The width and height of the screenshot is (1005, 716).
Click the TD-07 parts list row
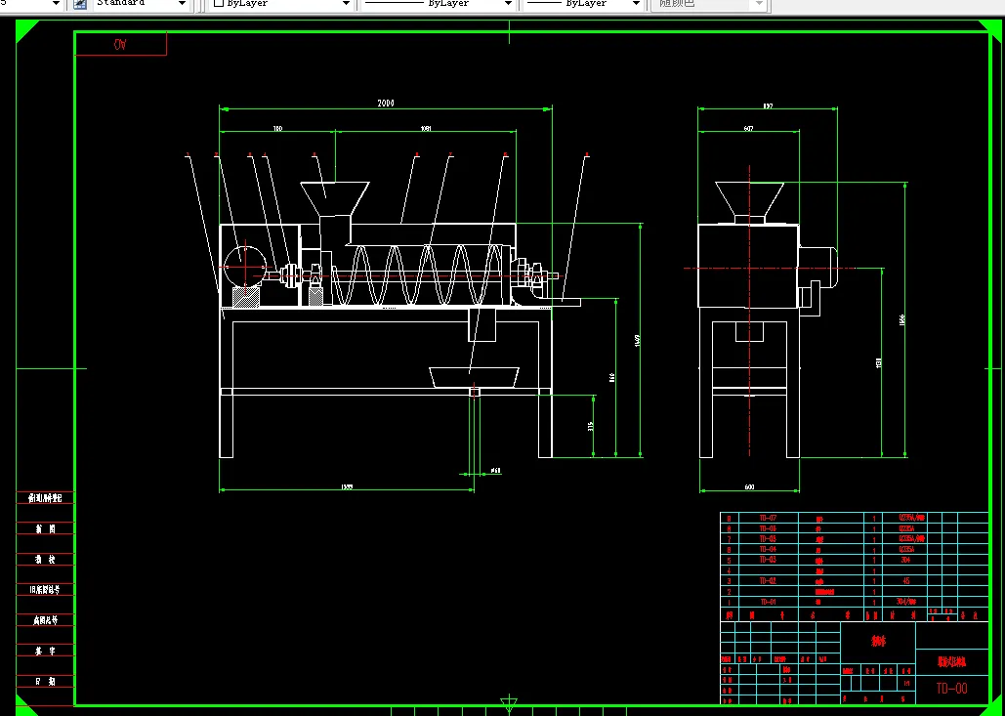pos(855,518)
